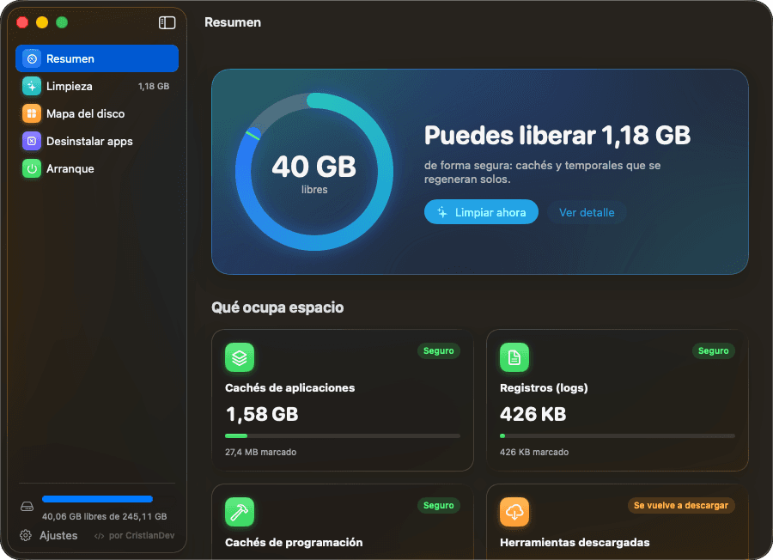Click the 27,4 MB marcado text
This screenshot has width=773, height=560.
[261, 452]
